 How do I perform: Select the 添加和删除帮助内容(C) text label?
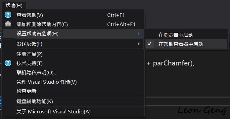[42, 24]
